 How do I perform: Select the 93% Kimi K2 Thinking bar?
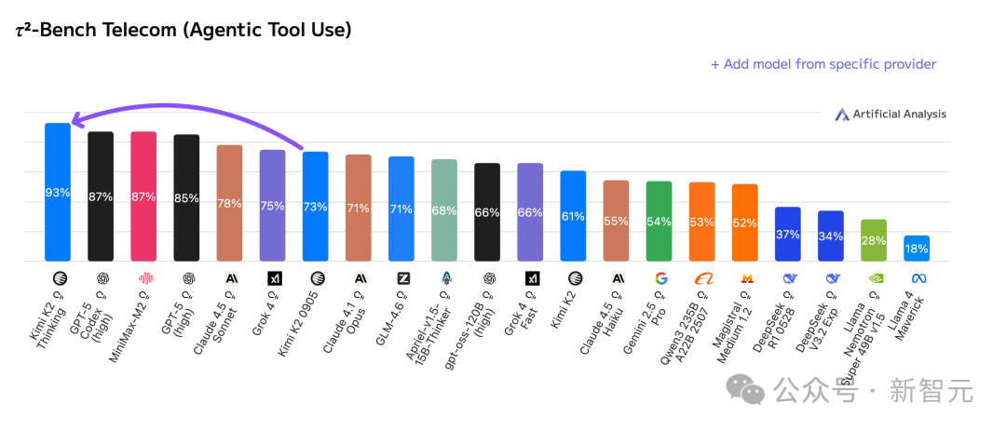(58, 192)
